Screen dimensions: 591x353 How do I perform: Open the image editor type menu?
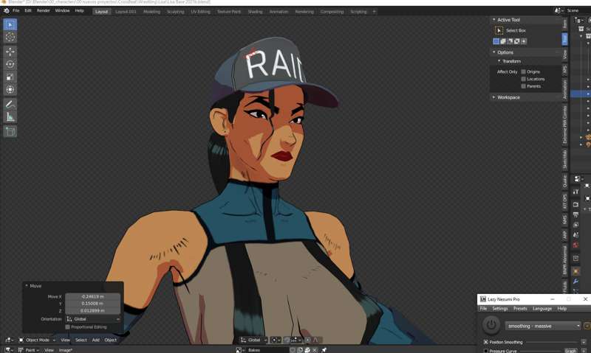[x=8, y=350]
